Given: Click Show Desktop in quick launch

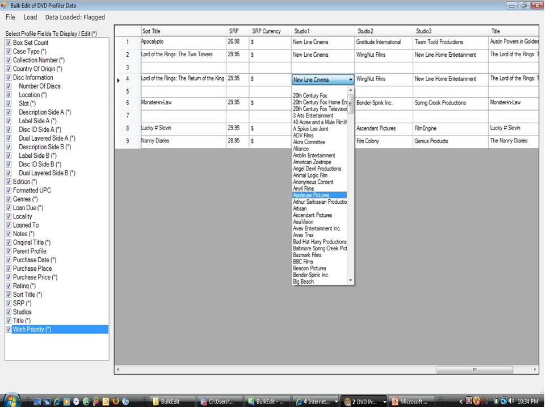Looking at the screenshot, I should click(x=37, y=402).
